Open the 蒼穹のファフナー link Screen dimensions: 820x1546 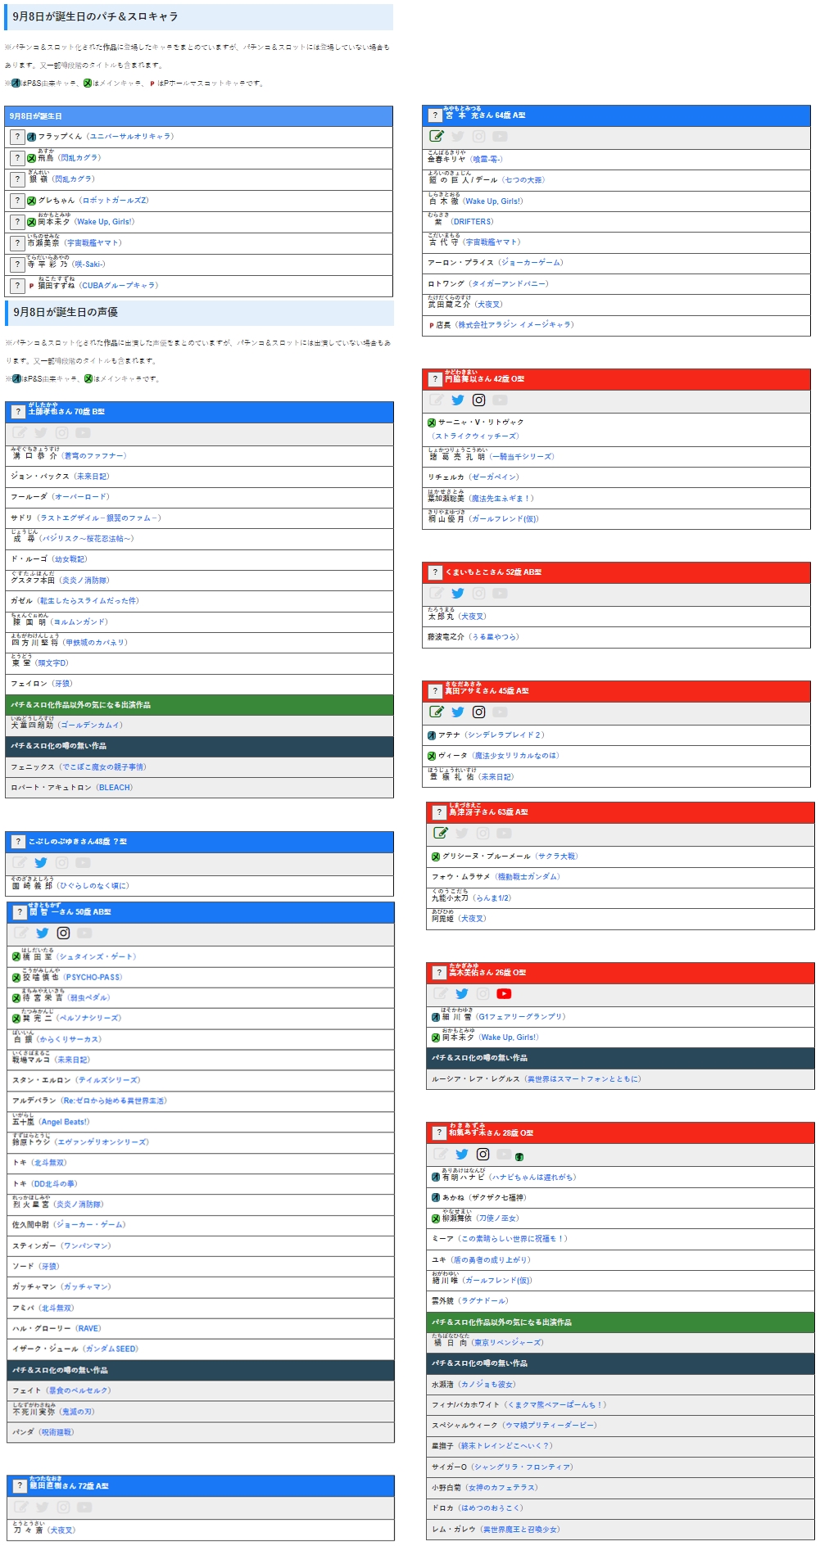(x=93, y=456)
